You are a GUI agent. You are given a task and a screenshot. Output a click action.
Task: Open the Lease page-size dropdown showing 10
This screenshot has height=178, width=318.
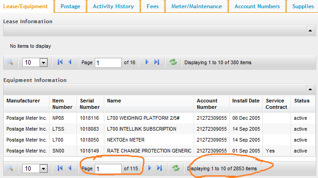pos(43,62)
